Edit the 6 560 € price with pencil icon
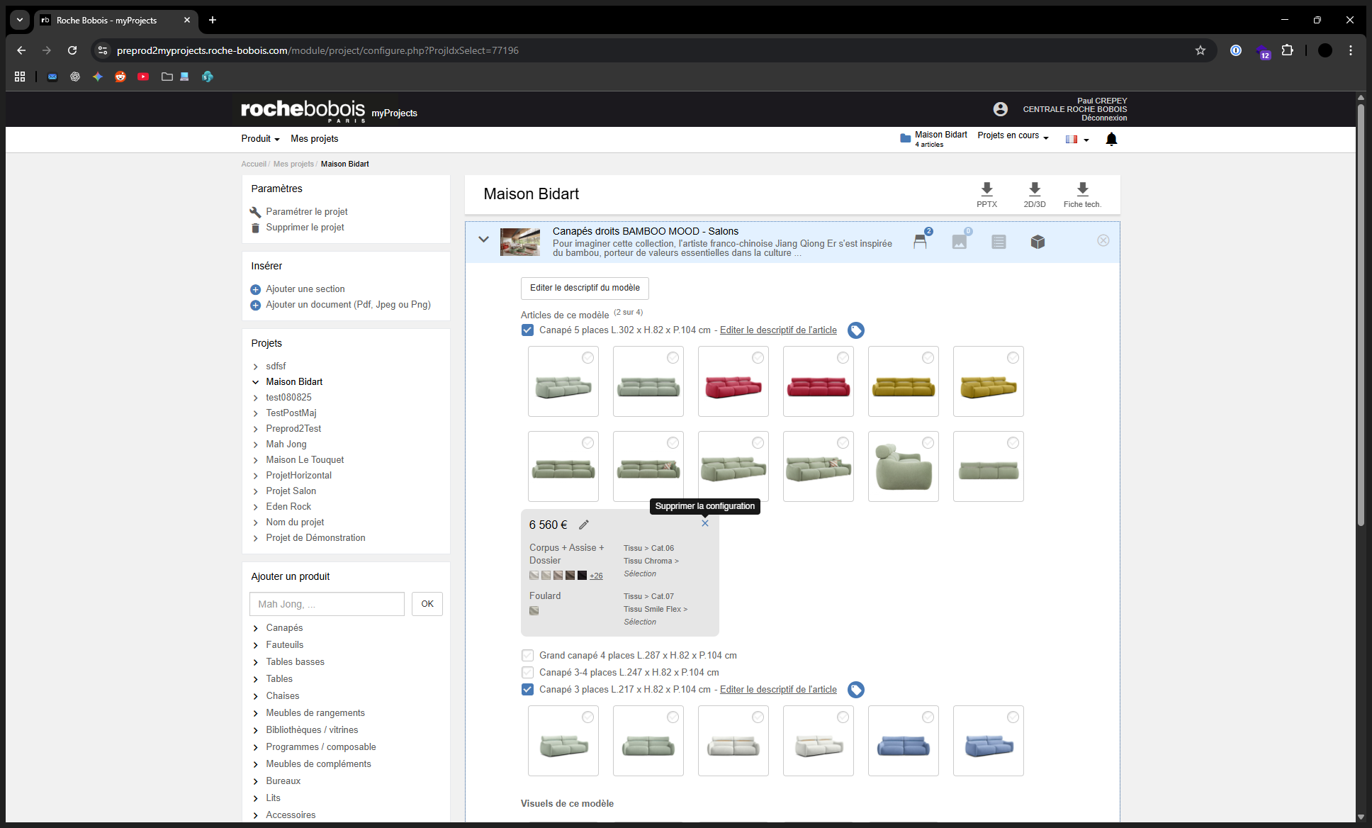This screenshot has width=1372, height=828. coord(584,525)
